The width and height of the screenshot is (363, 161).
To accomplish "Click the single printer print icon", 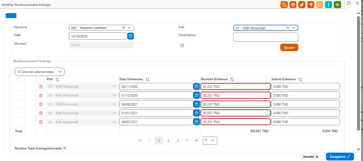I will [293, 5].
